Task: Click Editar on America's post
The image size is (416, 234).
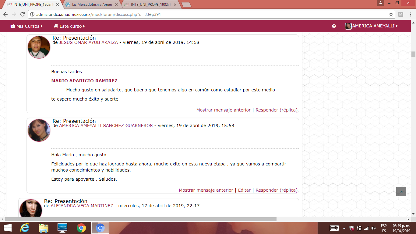Action: pyautogui.click(x=244, y=190)
